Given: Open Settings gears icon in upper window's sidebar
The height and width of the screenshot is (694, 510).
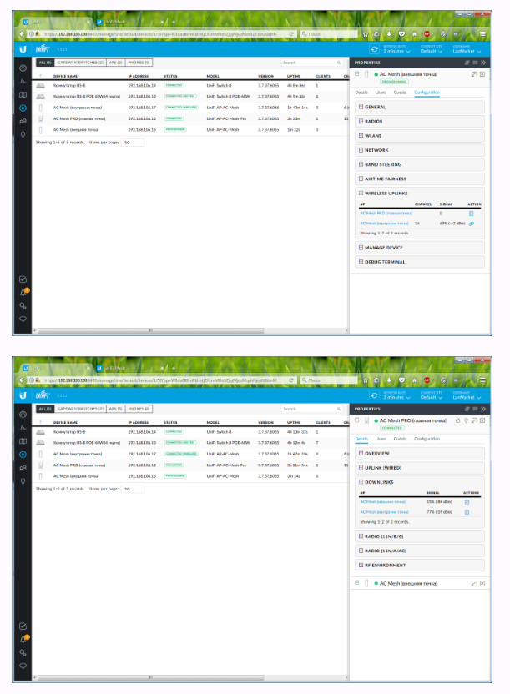Looking at the screenshot, I should coord(23,306).
